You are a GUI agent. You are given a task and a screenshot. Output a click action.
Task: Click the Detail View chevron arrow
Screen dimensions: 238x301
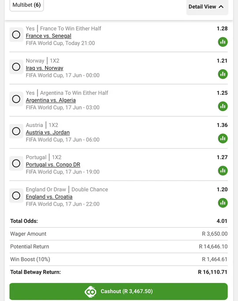pos(221,7)
